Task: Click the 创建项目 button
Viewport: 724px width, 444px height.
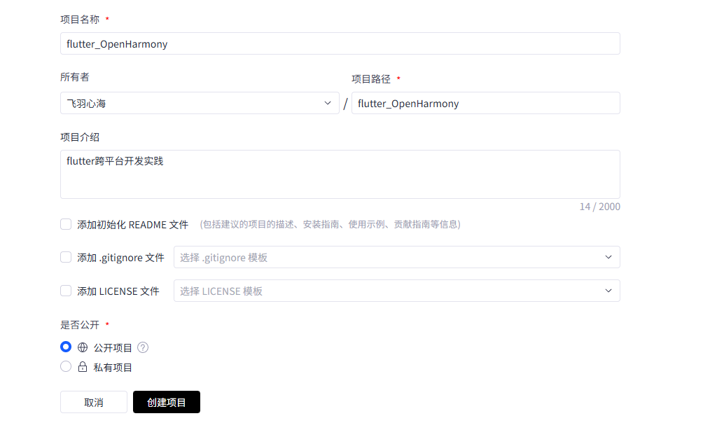Action: (167, 402)
